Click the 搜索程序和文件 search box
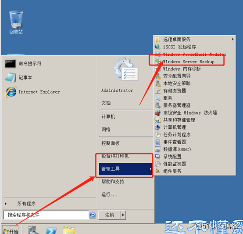The image size is (243, 234). (x=46, y=215)
